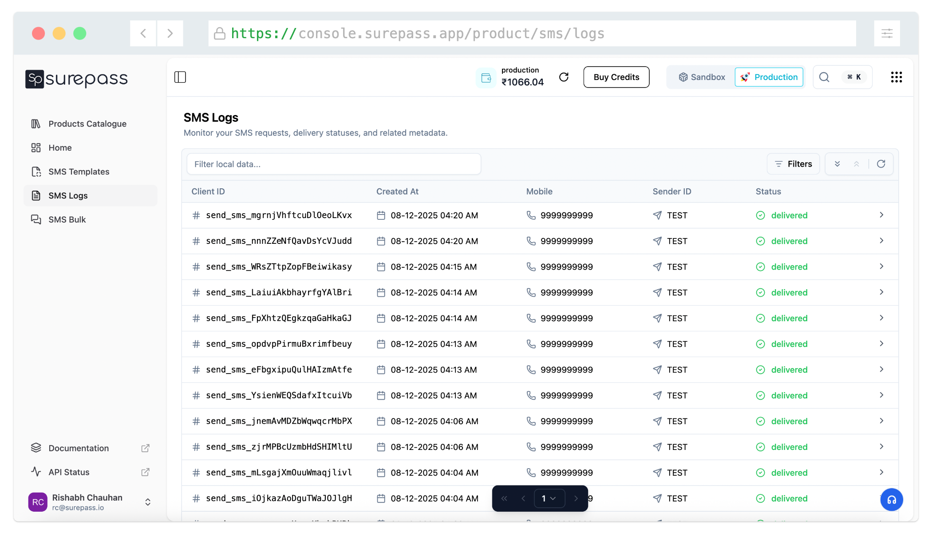Open the Documentation external link
This screenshot has width=932, height=533.
[79, 448]
